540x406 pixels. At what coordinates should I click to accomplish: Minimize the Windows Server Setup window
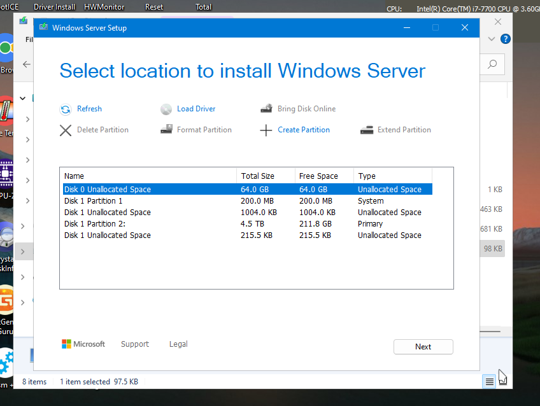[407, 27]
